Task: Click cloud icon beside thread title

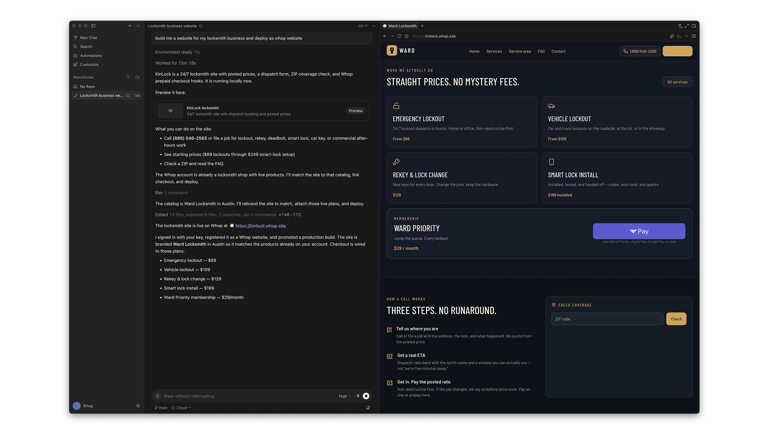Action: (x=201, y=26)
